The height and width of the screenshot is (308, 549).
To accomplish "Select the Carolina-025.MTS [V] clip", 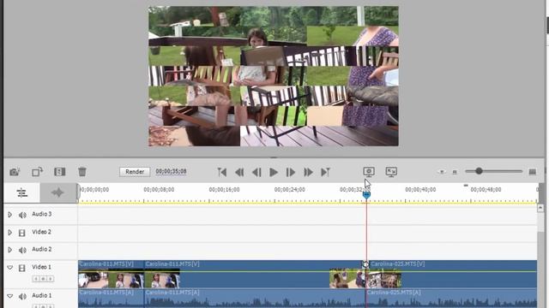I will [453, 275].
